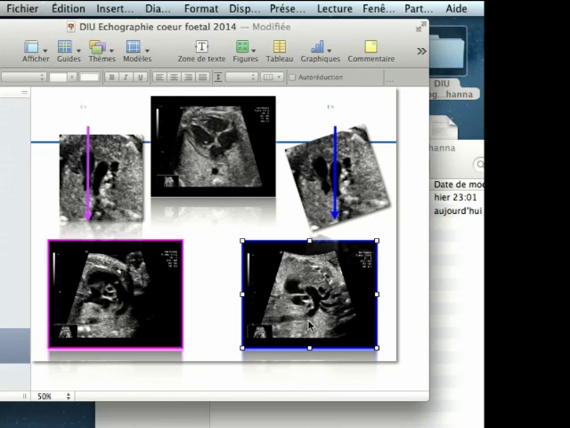Toggle italic formatting button

(x=126, y=78)
